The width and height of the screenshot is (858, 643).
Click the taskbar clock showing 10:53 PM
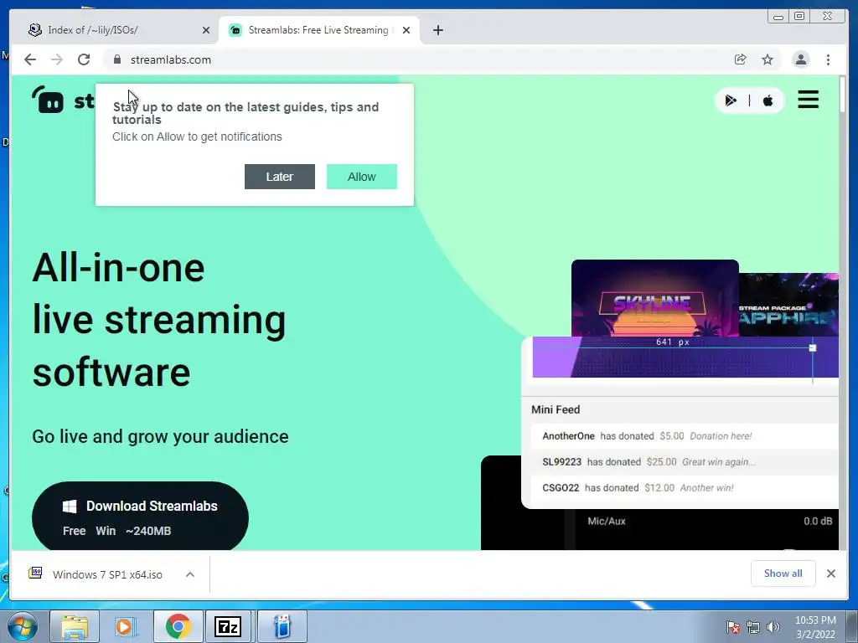[815, 626]
